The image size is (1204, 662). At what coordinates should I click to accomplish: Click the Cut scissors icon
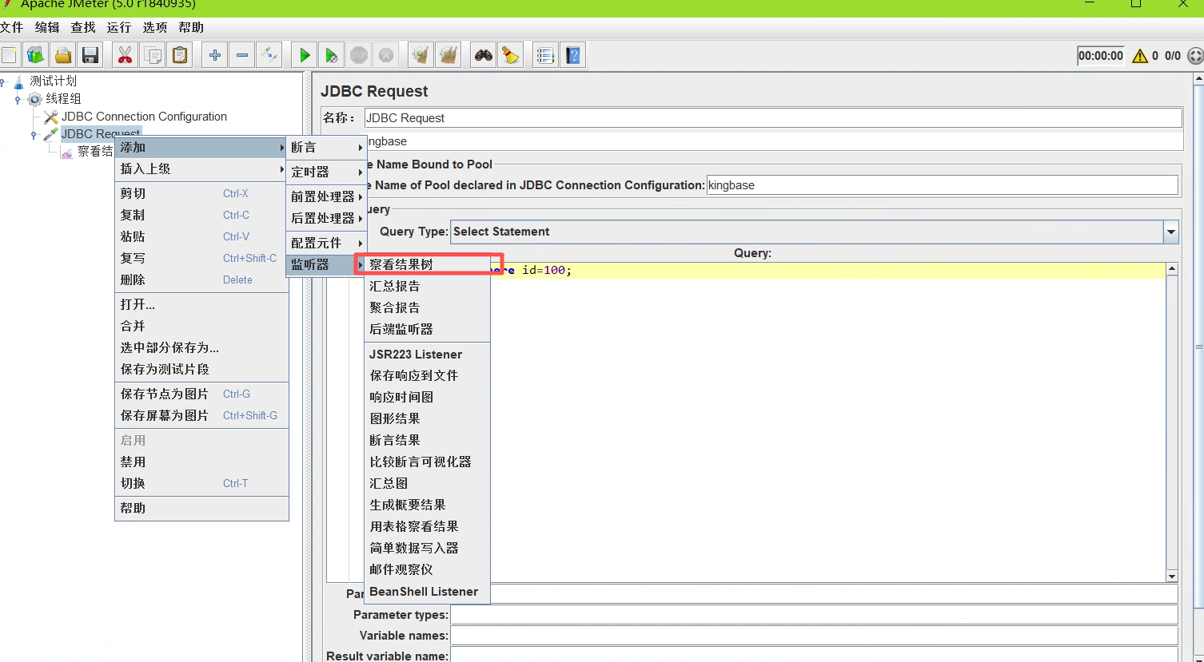coord(125,55)
